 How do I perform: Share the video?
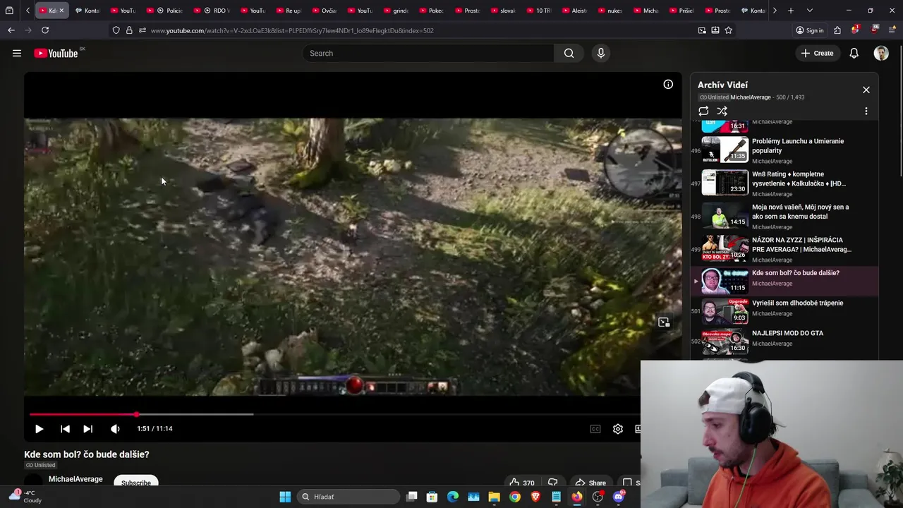(x=590, y=483)
